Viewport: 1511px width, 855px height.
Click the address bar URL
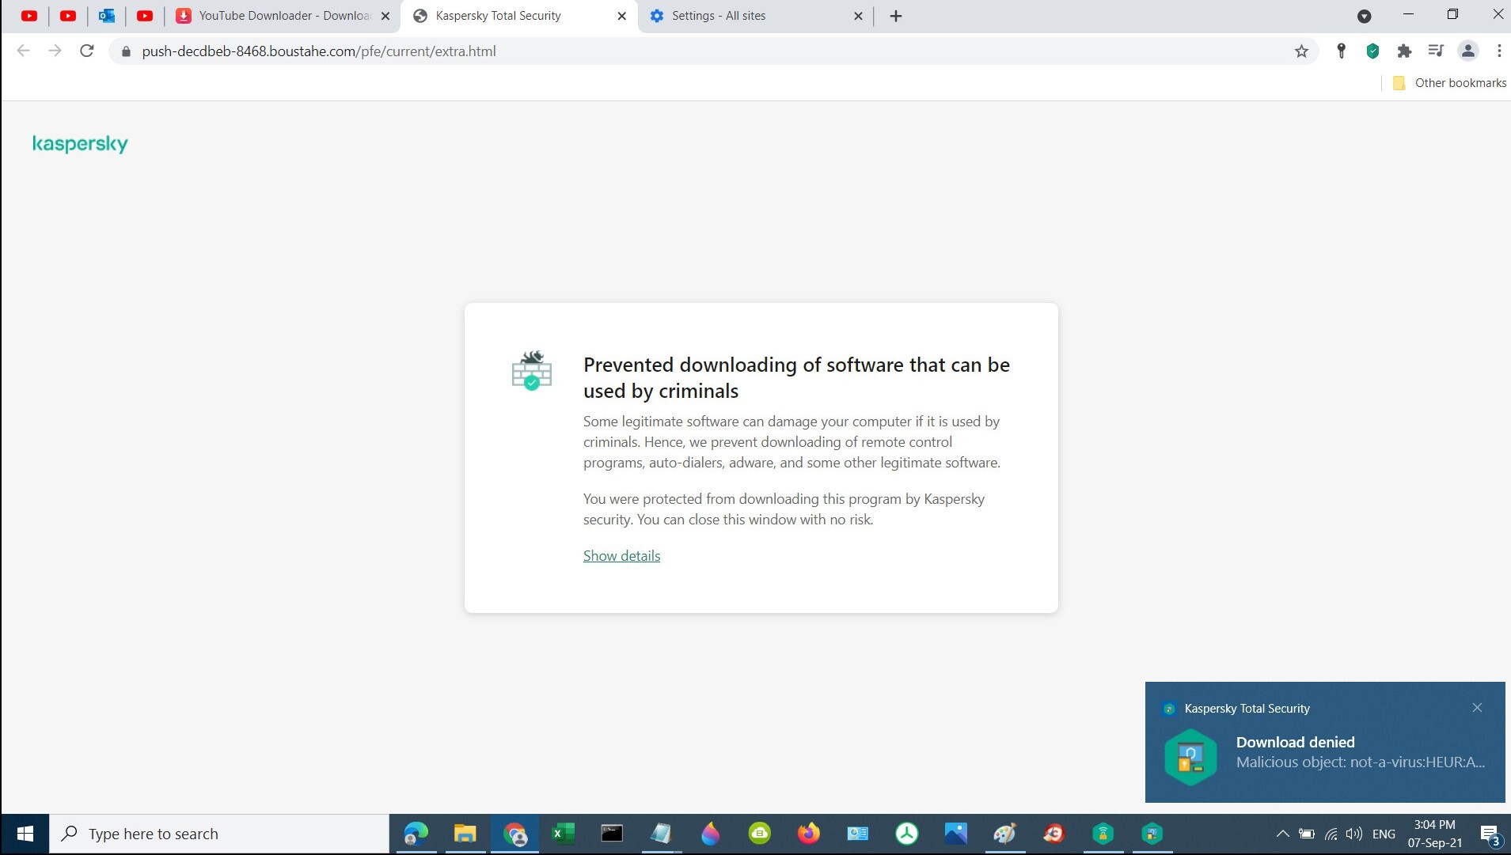coord(319,51)
